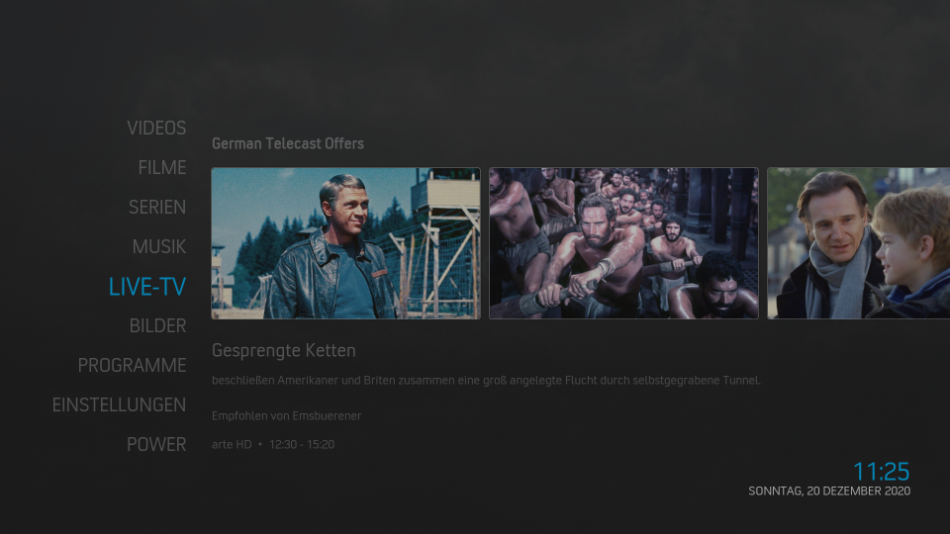The image size is (950, 534).
Task: Open Gesprengte Ketten thumbnail with man in leather jacket
Action: tap(346, 243)
